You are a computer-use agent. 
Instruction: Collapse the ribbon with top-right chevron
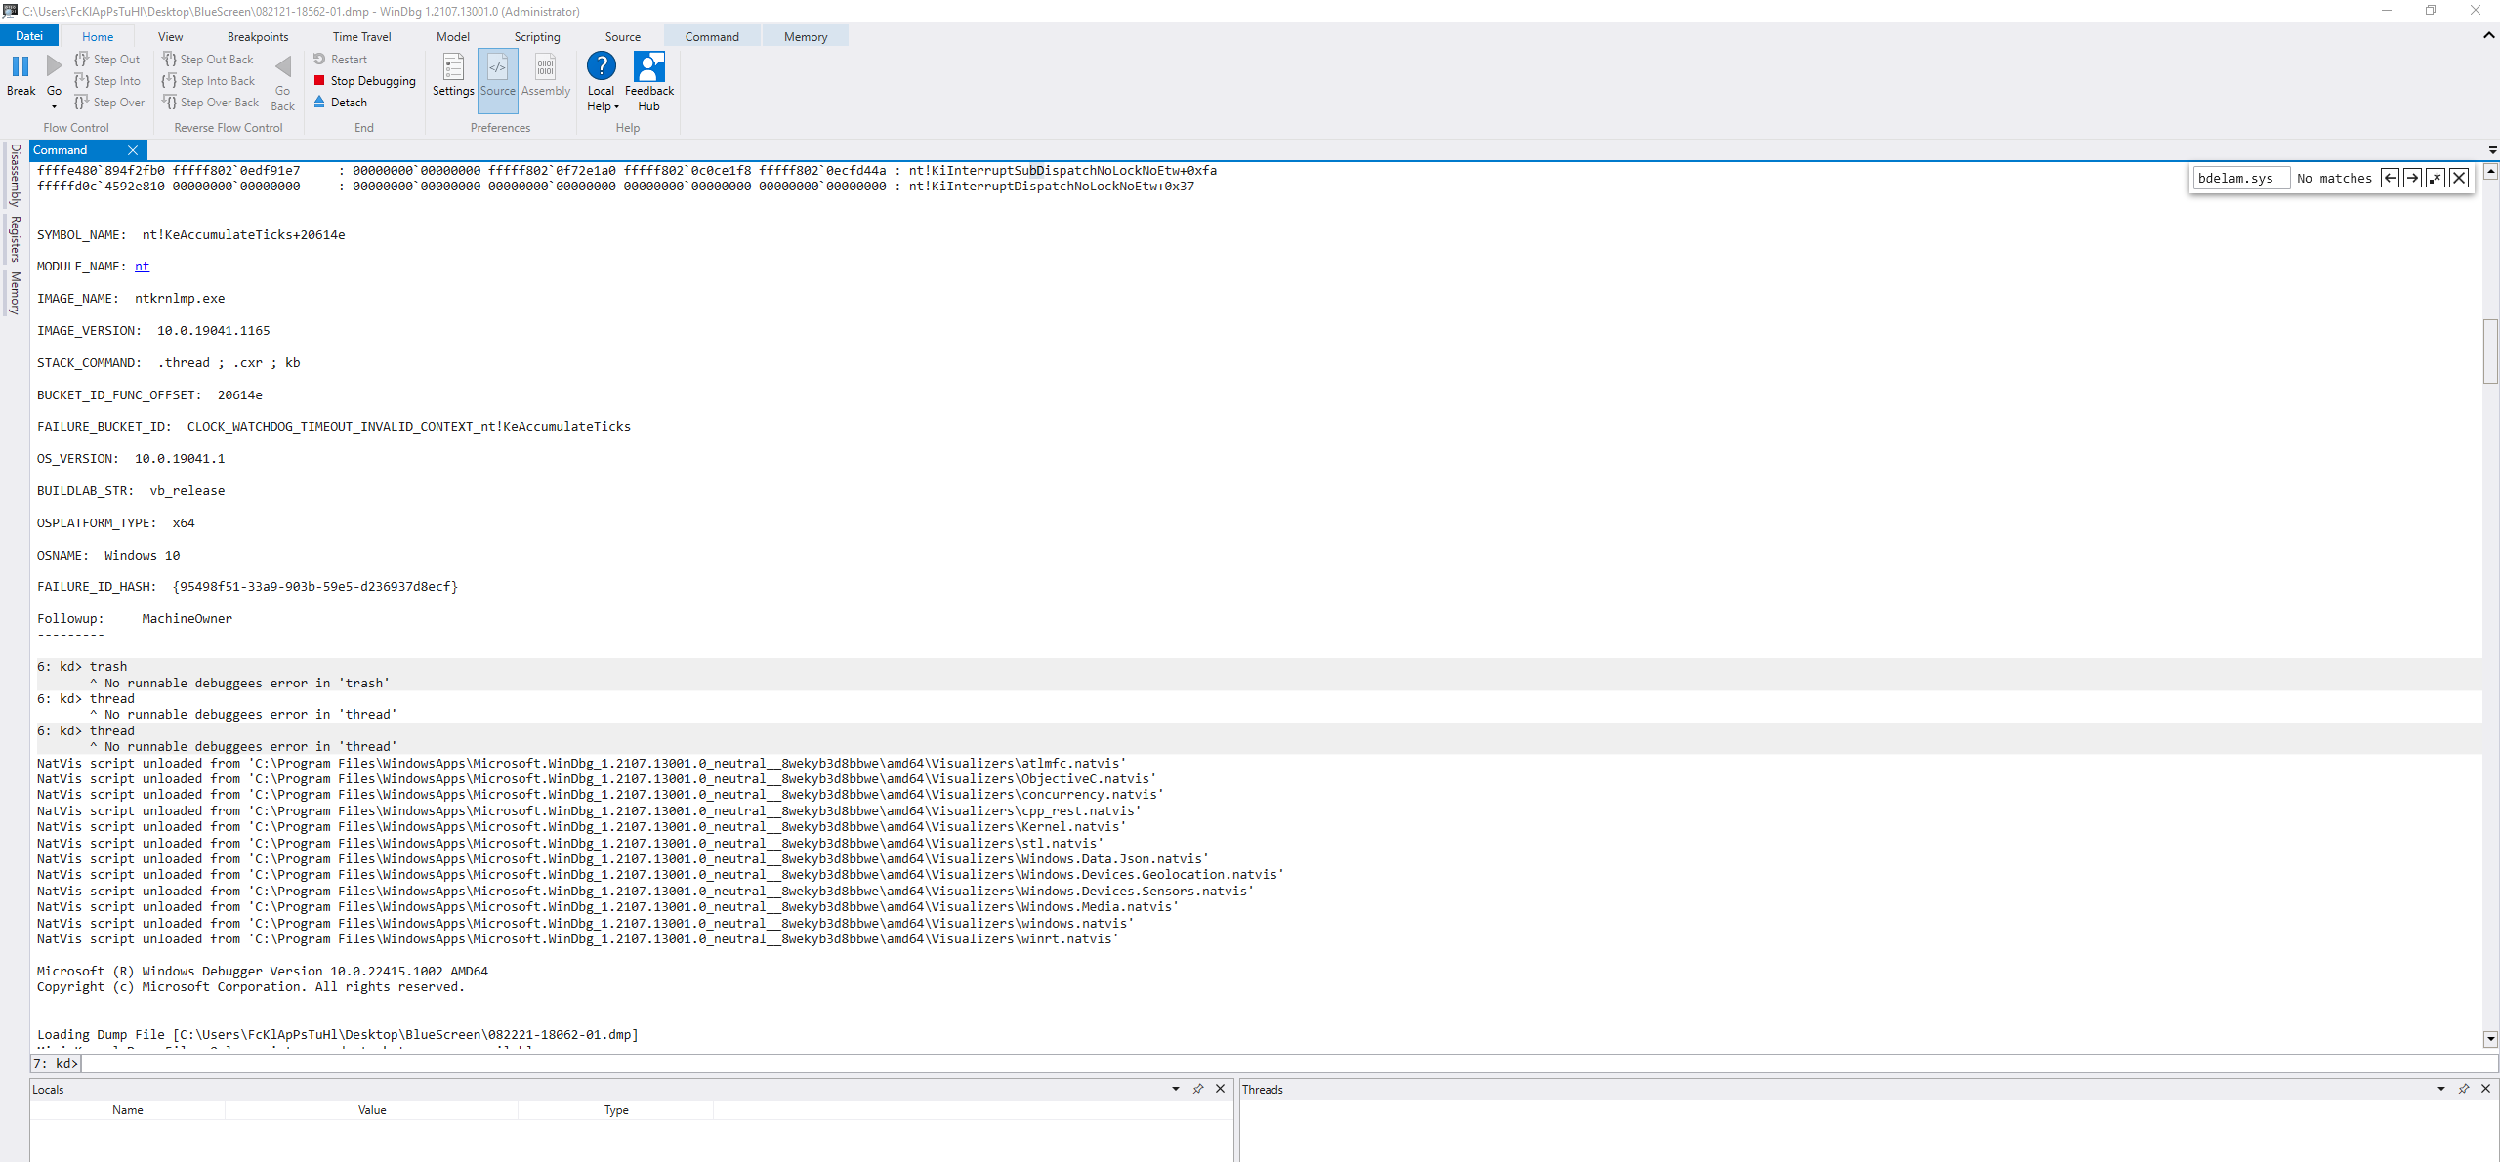2488,35
